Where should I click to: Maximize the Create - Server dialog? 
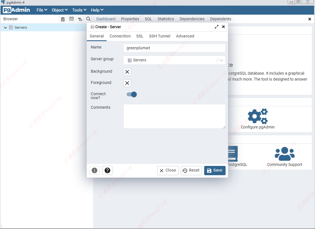click(x=217, y=27)
